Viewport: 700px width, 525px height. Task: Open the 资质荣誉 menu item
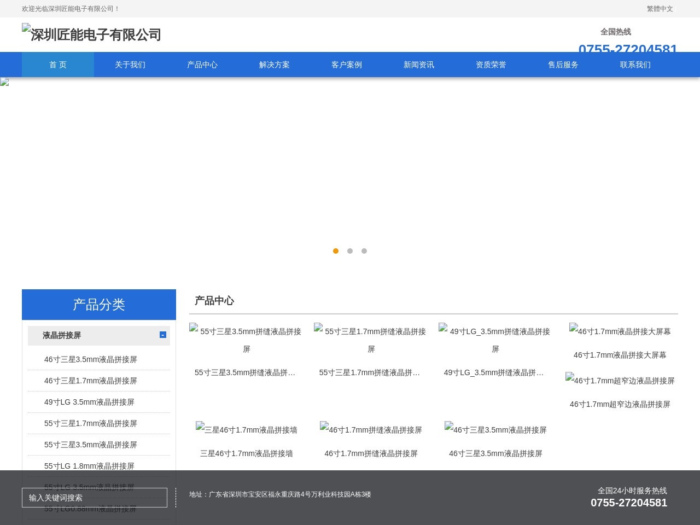tap(491, 65)
